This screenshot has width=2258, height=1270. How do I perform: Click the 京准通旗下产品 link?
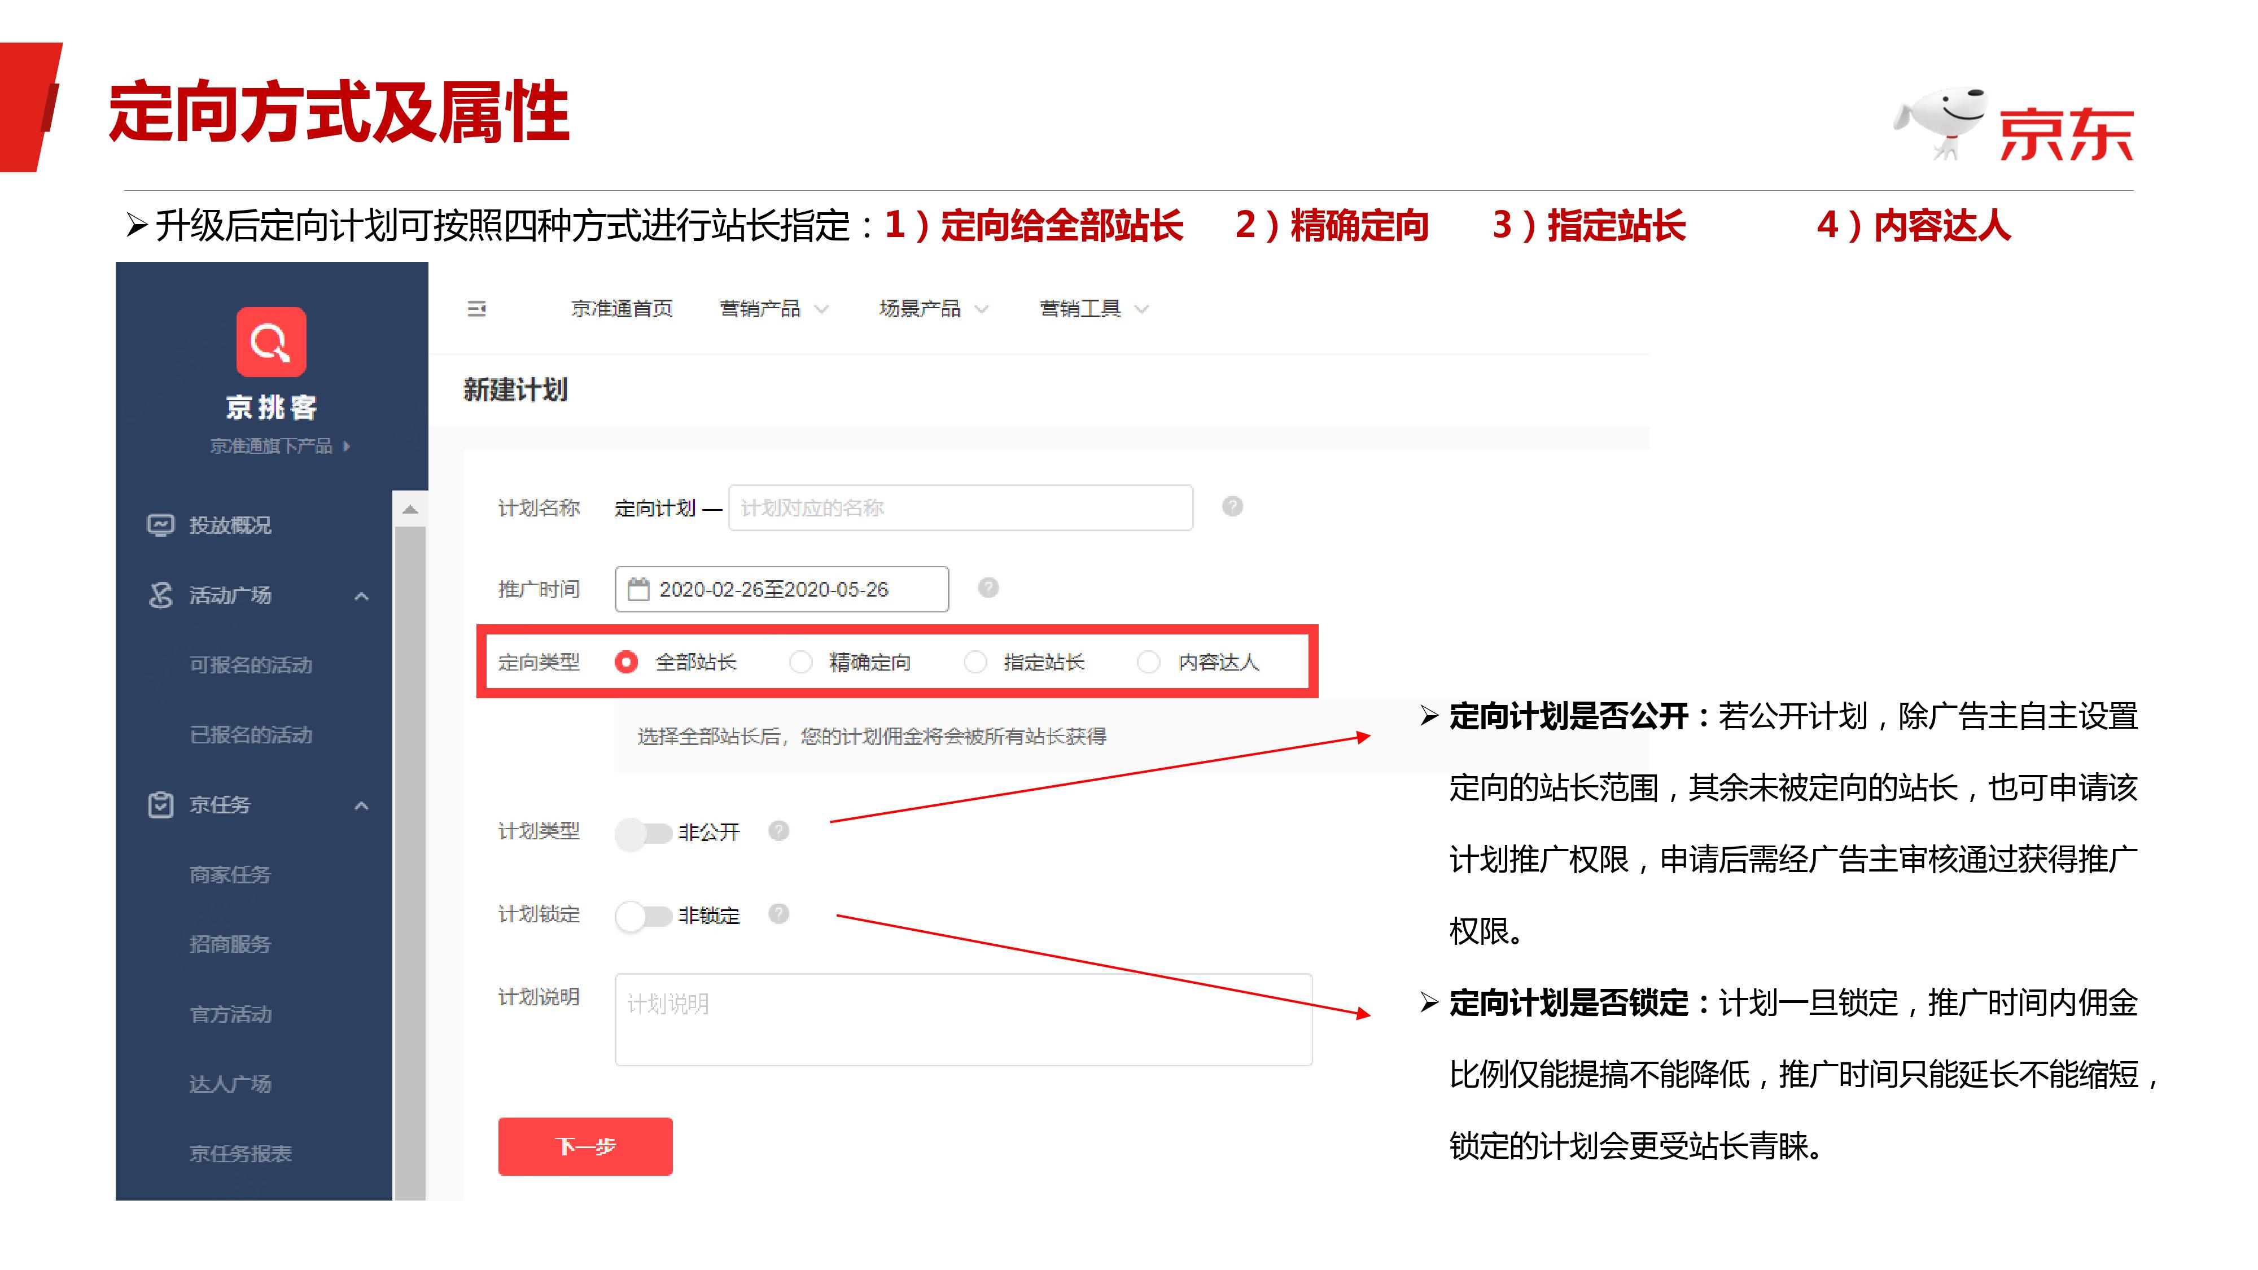click(271, 446)
